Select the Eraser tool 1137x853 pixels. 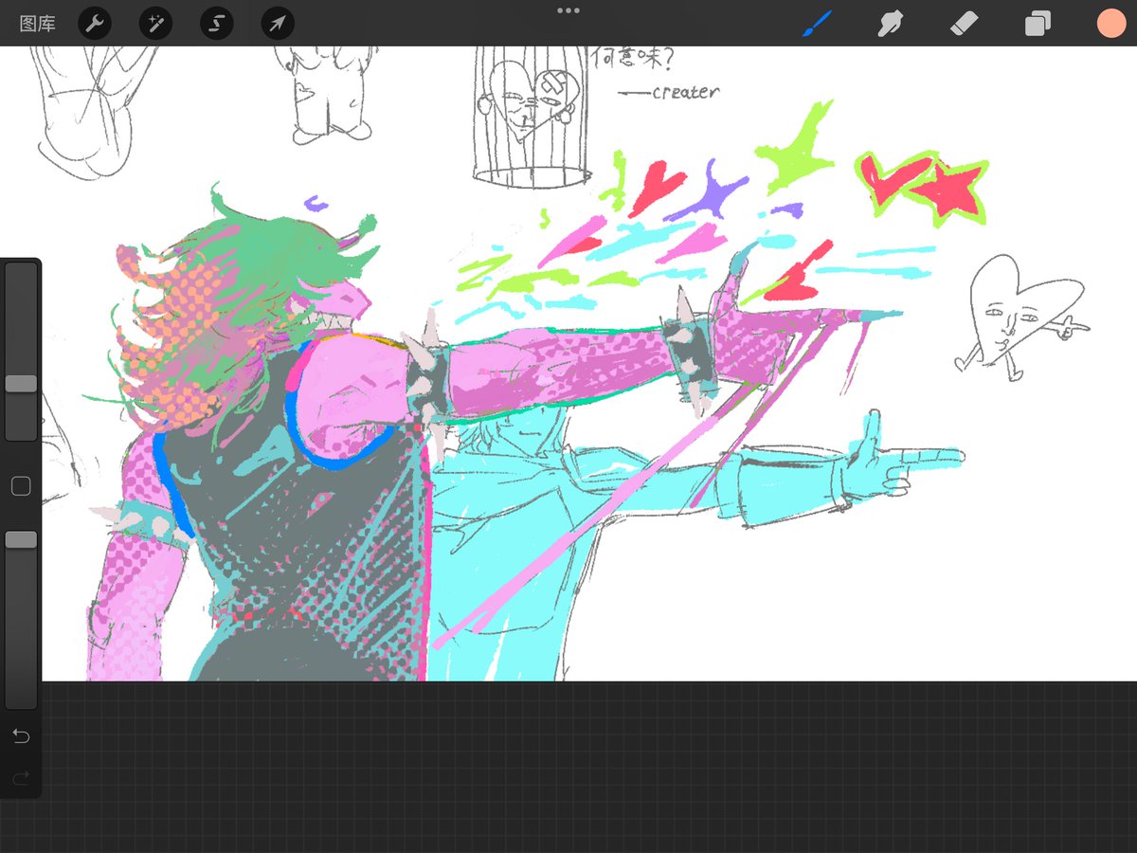click(964, 24)
